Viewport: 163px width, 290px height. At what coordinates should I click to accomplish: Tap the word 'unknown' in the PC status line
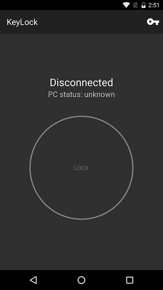coord(100,94)
